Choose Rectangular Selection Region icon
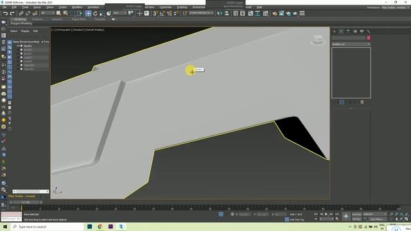This screenshot has height=231, width=411. [x=73, y=13]
